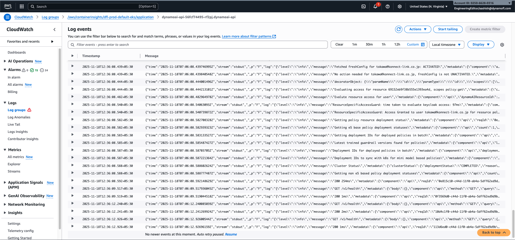Click Start tailing button
Screen dimensions: 515x240
(x=448, y=29)
